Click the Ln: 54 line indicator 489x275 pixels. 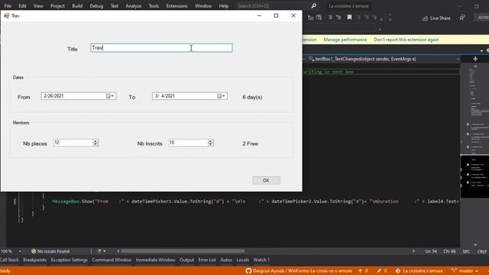(x=431, y=251)
